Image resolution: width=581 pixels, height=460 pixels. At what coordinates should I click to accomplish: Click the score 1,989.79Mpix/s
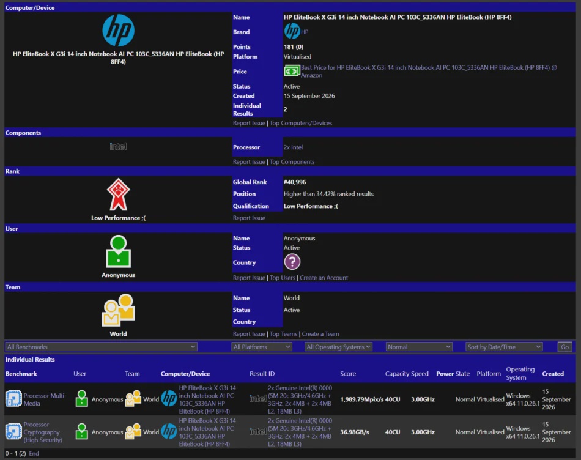click(x=361, y=399)
